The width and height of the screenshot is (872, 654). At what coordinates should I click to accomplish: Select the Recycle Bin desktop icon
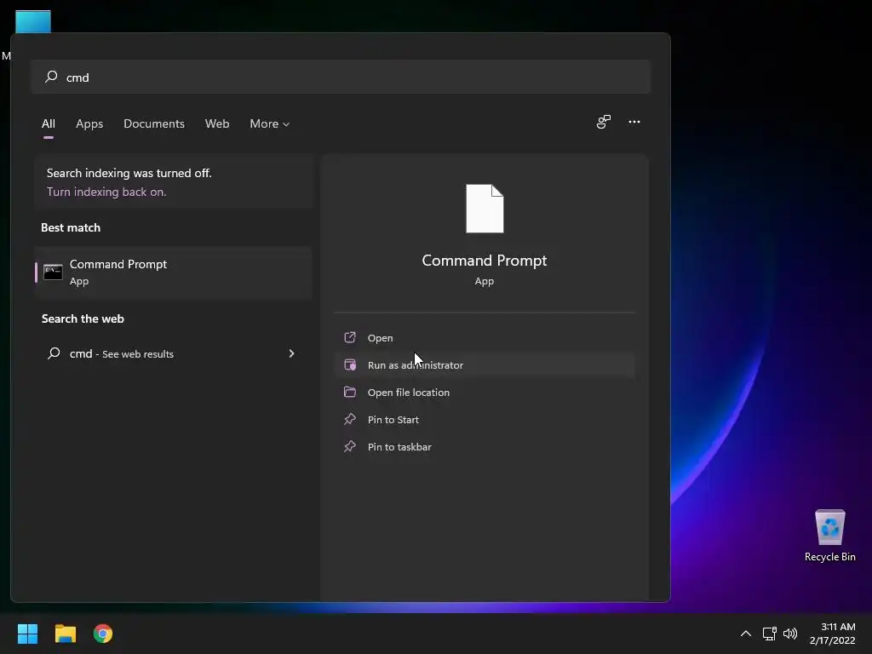click(829, 536)
